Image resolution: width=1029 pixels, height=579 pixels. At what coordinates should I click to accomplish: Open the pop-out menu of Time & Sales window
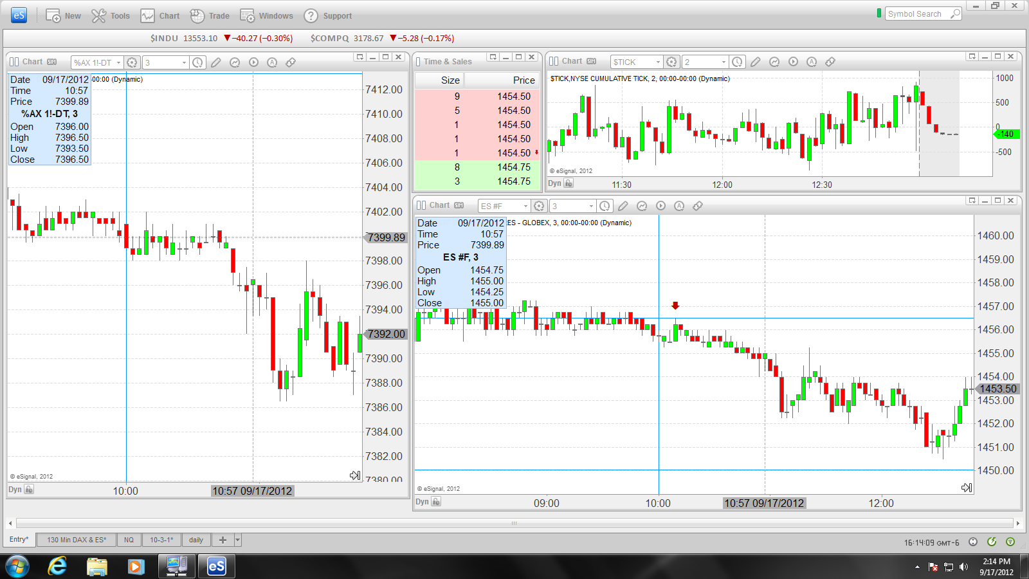(493, 57)
